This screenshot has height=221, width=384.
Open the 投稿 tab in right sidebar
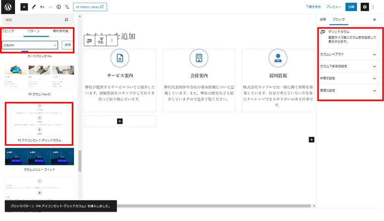pos(323,19)
